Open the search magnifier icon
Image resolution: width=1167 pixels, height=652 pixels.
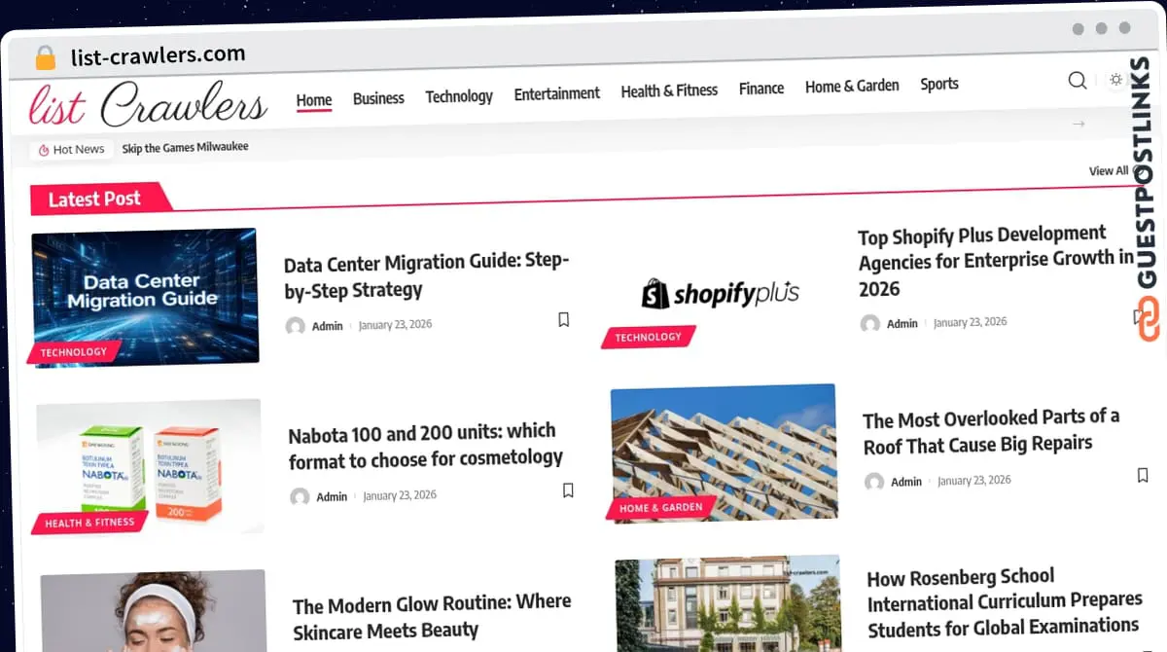[x=1077, y=81]
